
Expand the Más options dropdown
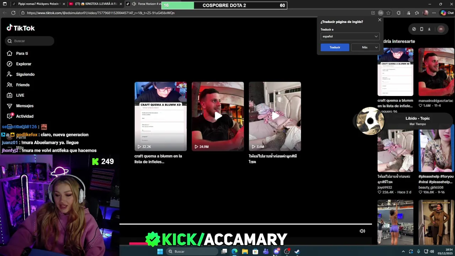tap(365, 47)
